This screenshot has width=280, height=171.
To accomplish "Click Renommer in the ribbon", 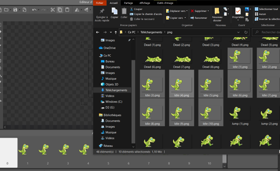I will click(199, 18).
